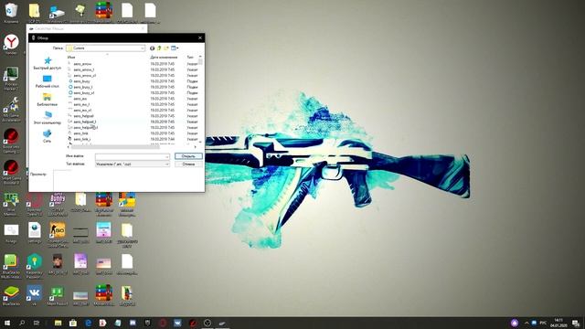Select the aero_busy_l cursor file

83,87
